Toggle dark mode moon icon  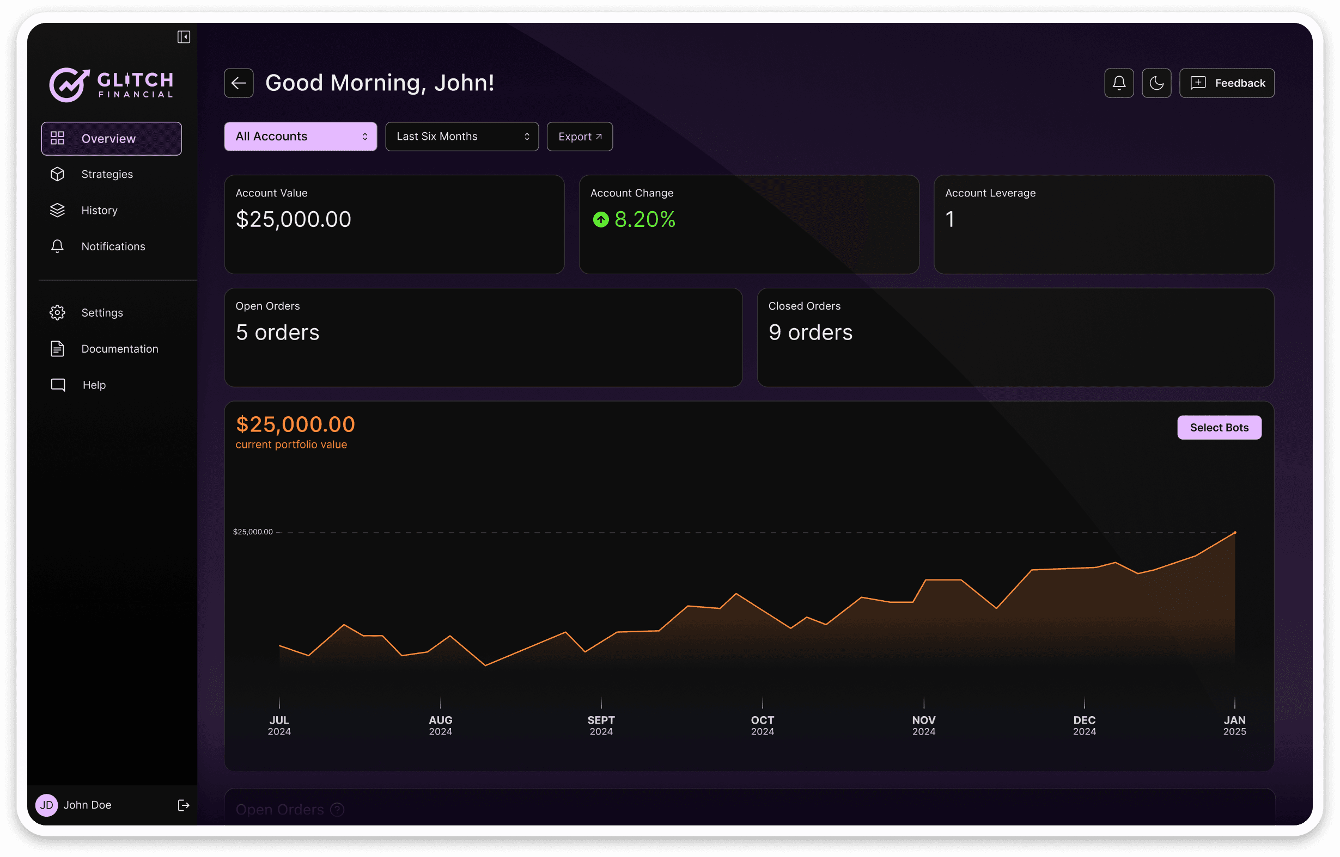tap(1156, 83)
